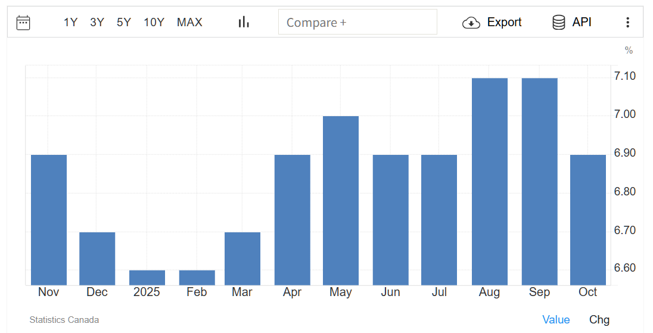The image size is (653, 333).
Task: Click the cloud download Export icon
Action: coord(471,23)
